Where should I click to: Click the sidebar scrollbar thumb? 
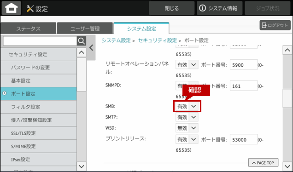coord(82,75)
